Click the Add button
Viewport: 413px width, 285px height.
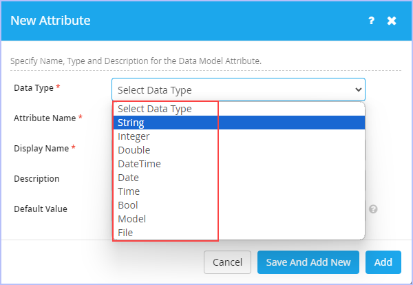[383, 262]
